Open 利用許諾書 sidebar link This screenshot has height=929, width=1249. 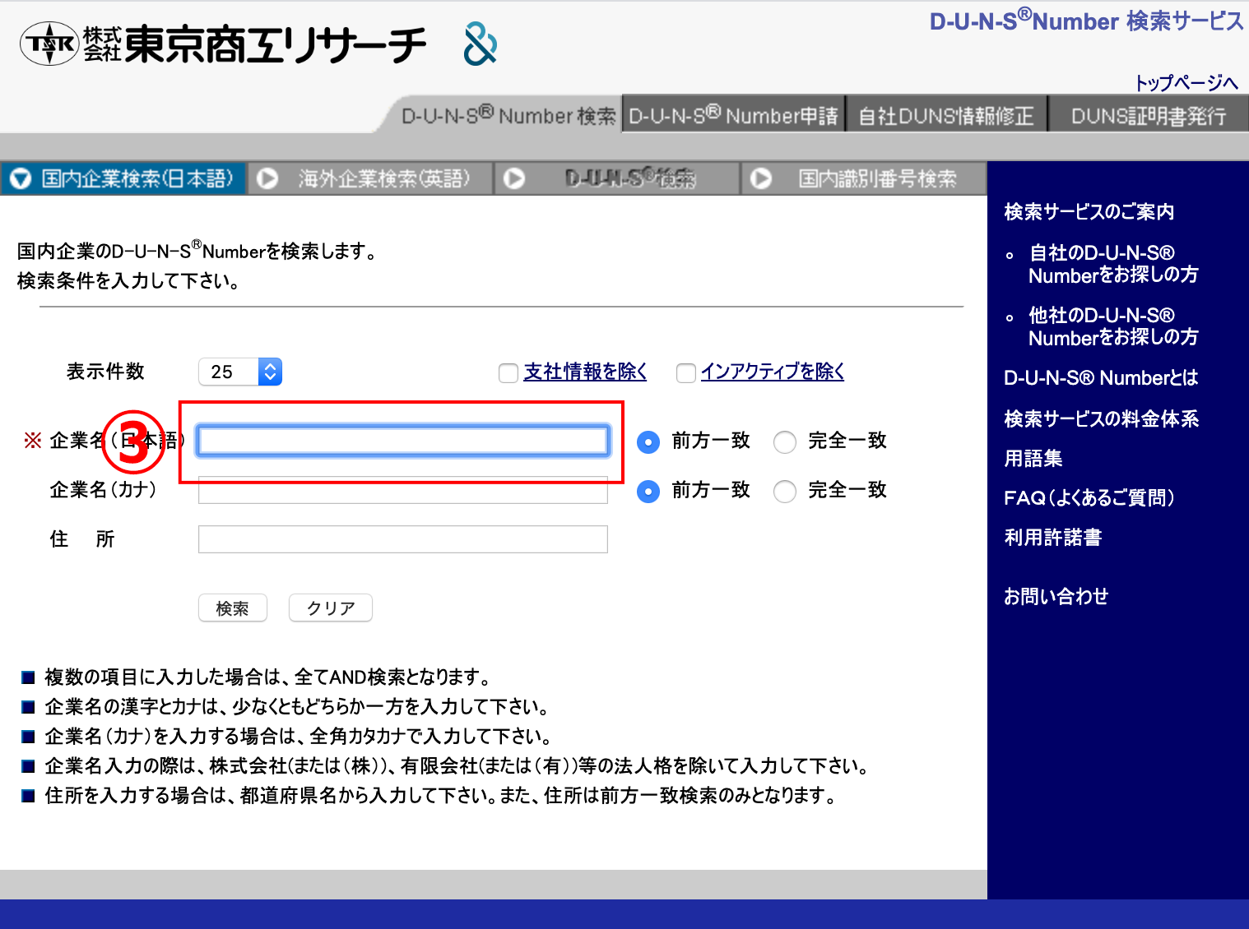tap(1053, 538)
